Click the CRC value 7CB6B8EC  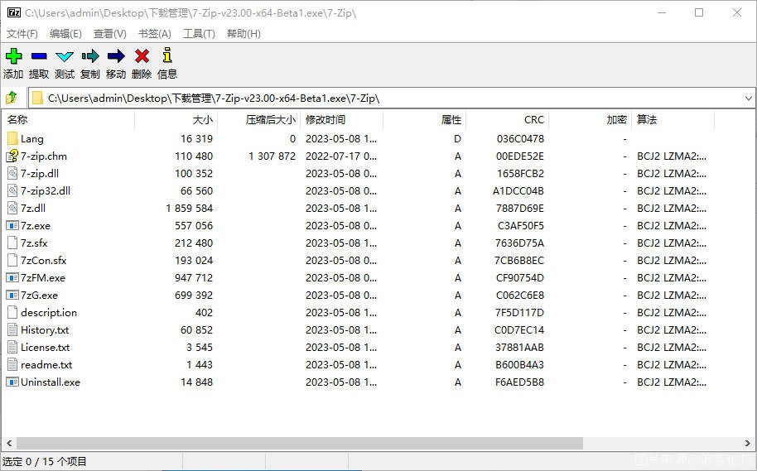pos(519,260)
